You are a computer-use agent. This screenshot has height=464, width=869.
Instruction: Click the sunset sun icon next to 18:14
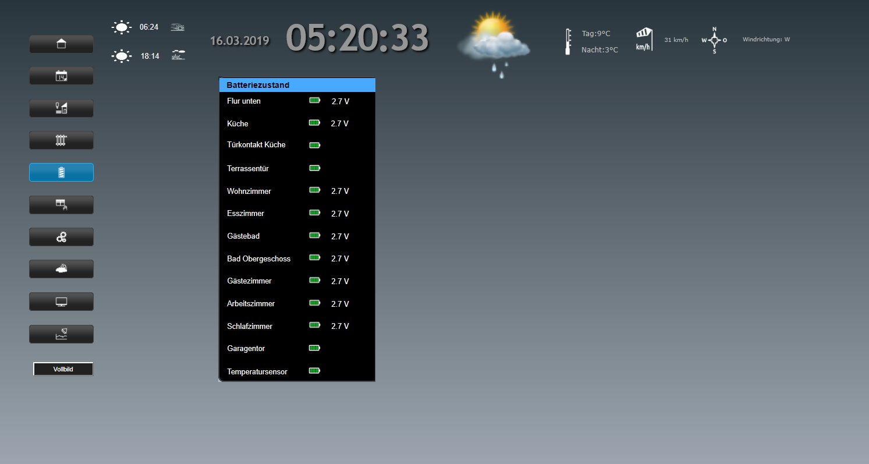[121, 56]
